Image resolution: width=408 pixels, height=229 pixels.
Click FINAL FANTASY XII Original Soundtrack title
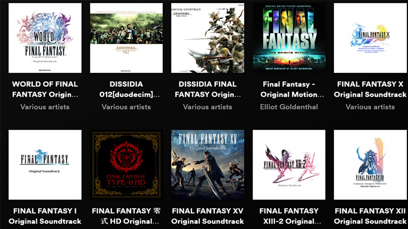coord(370,216)
